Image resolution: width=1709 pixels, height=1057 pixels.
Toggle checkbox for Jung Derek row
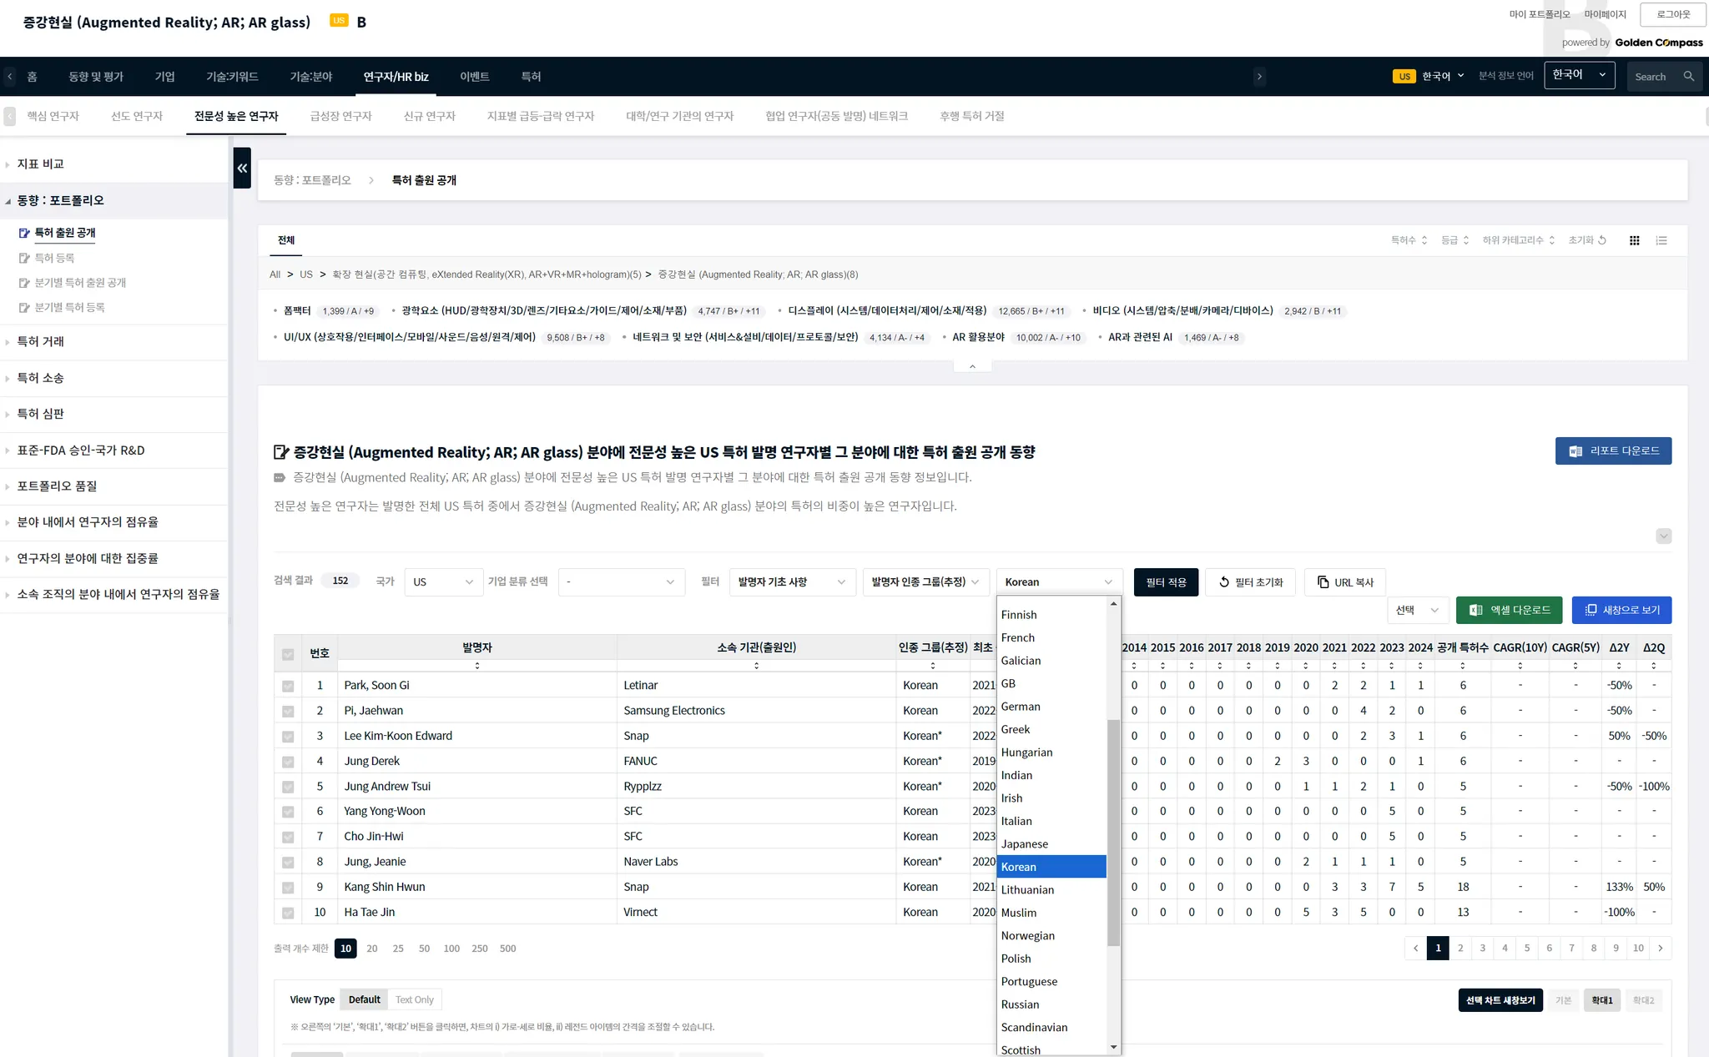[x=288, y=762]
